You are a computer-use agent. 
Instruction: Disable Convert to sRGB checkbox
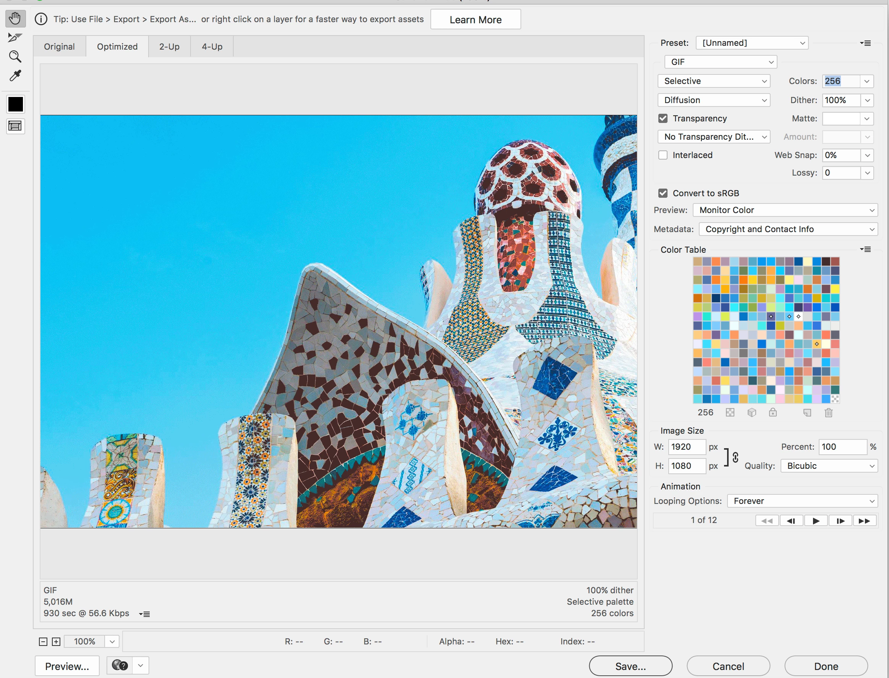(663, 193)
